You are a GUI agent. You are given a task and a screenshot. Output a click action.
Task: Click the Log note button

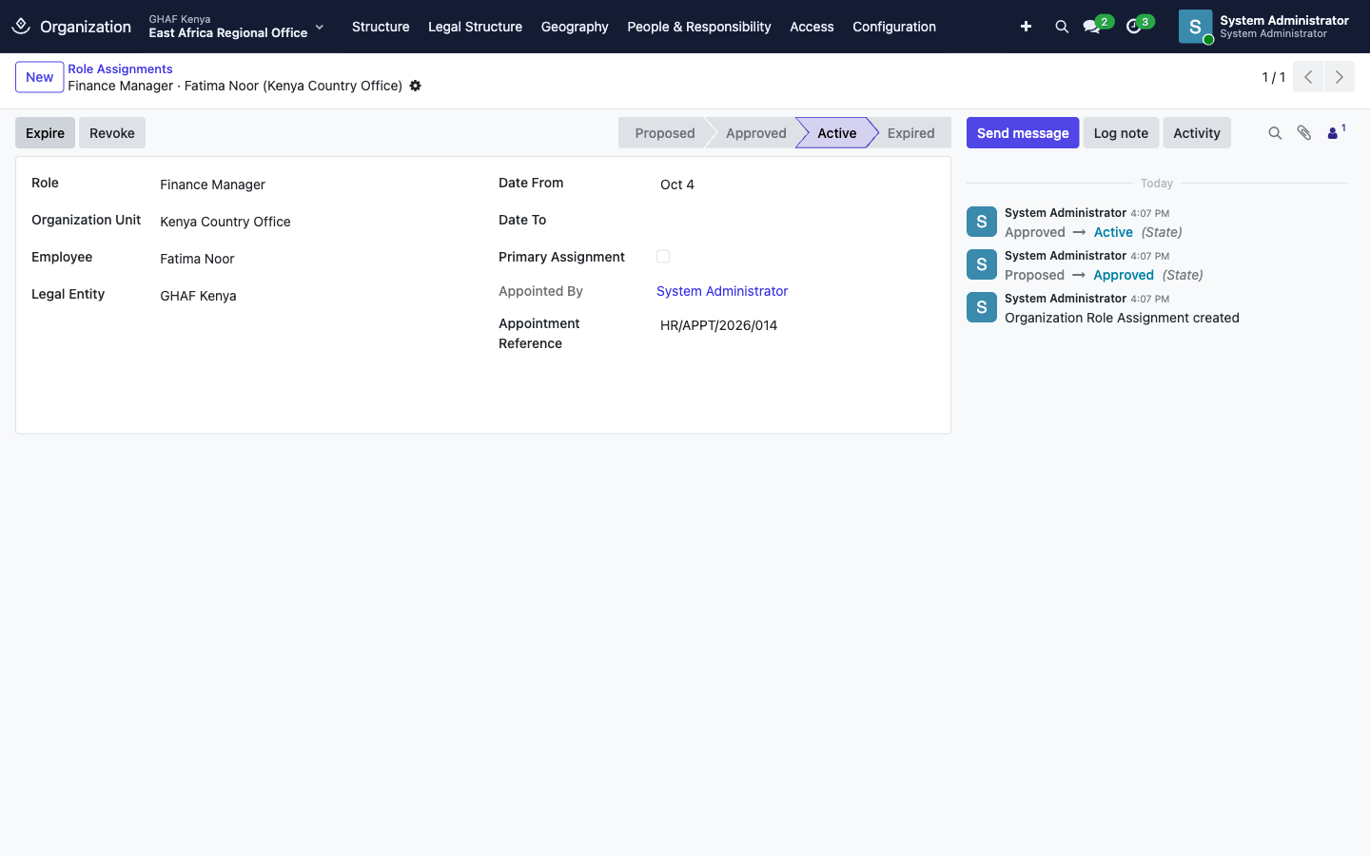pos(1121,133)
